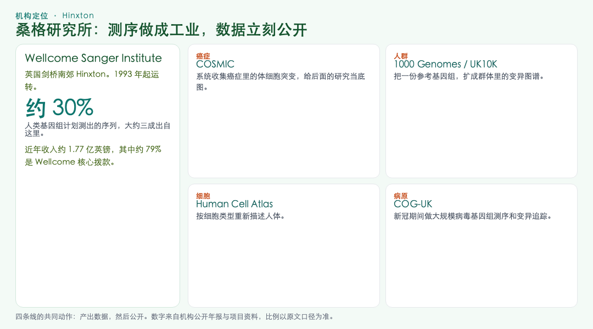
Task: Select the COG-UK card title
Action: click(x=413, y=204)
